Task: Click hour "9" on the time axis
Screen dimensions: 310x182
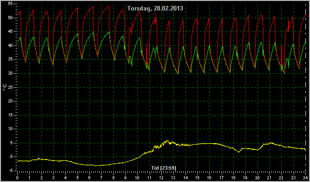Action: [x=125, y=177]
